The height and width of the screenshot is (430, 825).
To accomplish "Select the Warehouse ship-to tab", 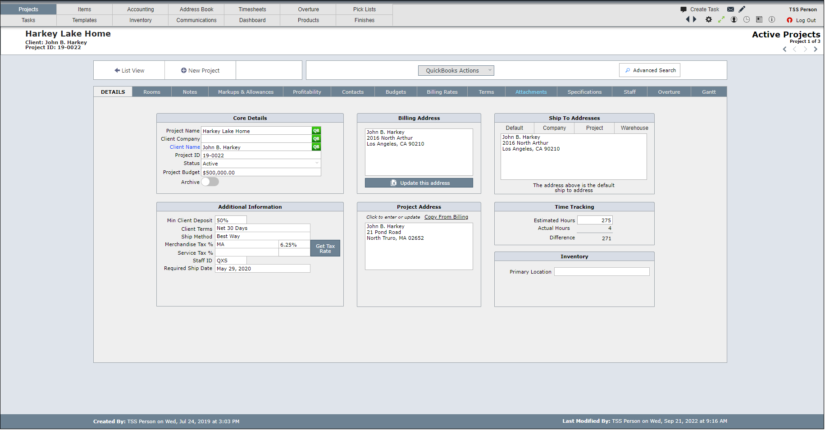I will (634, 128).
